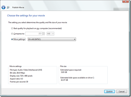The image size is (131, 97).
Task: Go back using the blue arrow button
Action: point(3,7)
